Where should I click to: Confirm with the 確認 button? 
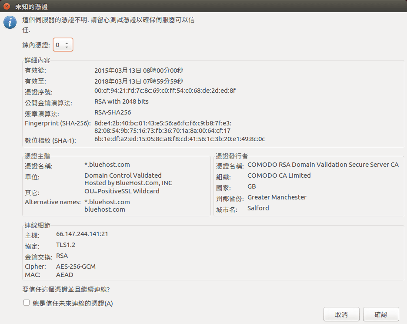coord(381,314)
